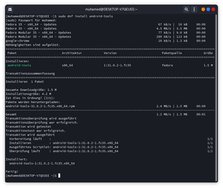Click the terminal's vertical scrollbar

216,98
